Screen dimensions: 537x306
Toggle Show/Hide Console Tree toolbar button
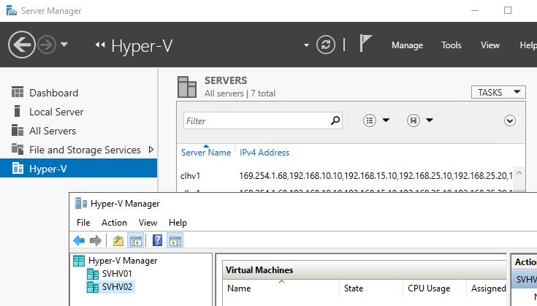coord(135,240)
